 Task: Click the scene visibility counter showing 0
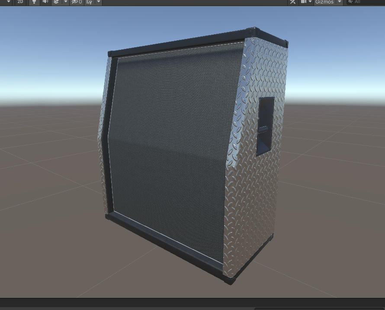pos(80,2)
